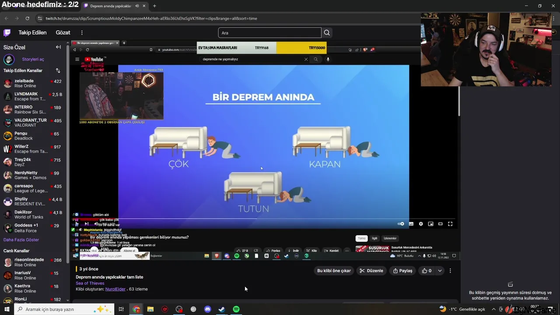
Task: Open Dakillzor World of Tanks channel
Action: tap(33, 215)
